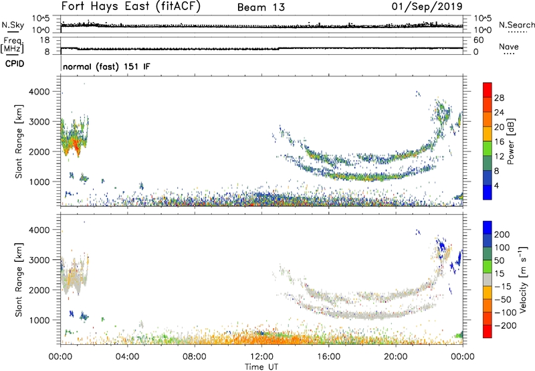Click the blue velocity patch near 3500 km at 22:30
Screen dimensions: 535x371
click(442, 246)
